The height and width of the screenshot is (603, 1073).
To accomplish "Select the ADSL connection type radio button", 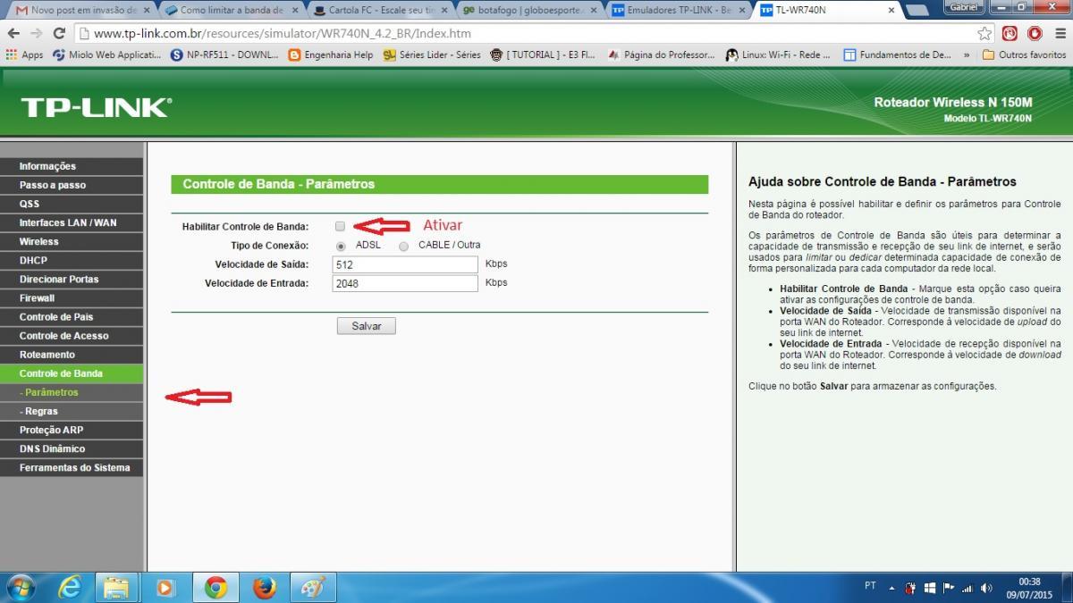I will 342,246.
